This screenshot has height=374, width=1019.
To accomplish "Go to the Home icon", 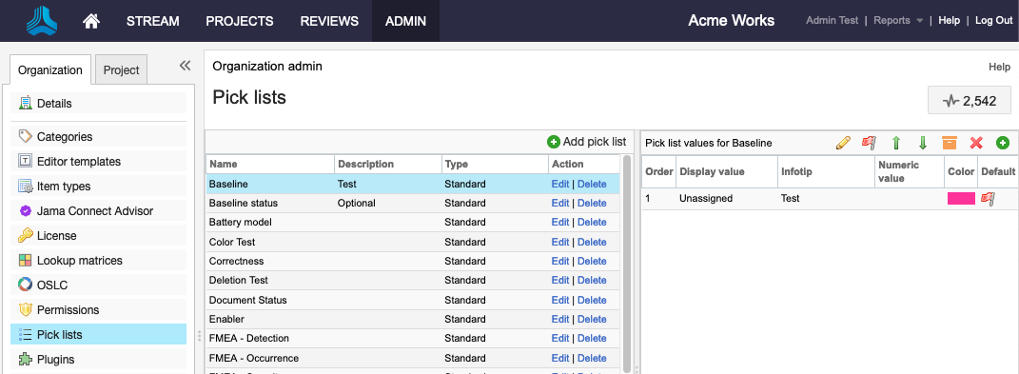I will (x=91, y=21).
